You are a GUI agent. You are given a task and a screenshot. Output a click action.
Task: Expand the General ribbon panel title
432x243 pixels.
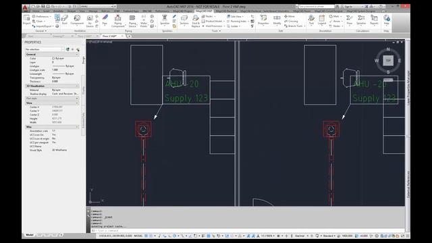pyautogui.click(x=40, y=31)
